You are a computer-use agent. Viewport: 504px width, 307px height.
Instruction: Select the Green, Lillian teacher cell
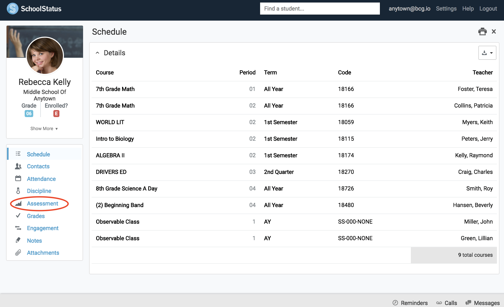tap(477, 238)
